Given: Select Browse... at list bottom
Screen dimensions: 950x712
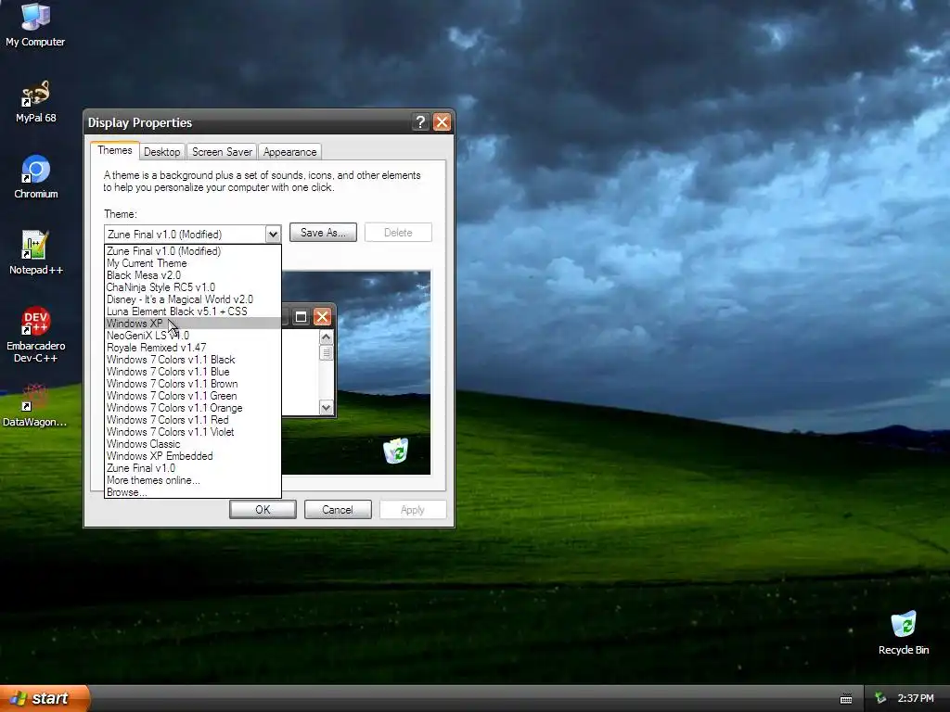Looking at the screenshot, I should 193,492.
